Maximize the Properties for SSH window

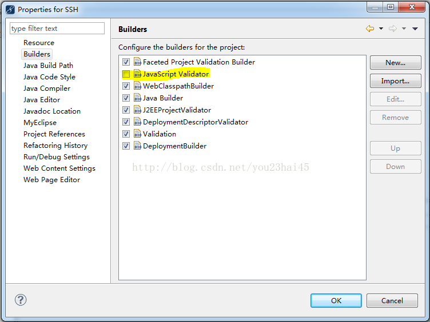coord(391,7)
